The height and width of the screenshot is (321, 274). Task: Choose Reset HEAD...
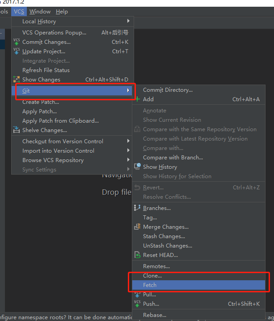(198, 255)
